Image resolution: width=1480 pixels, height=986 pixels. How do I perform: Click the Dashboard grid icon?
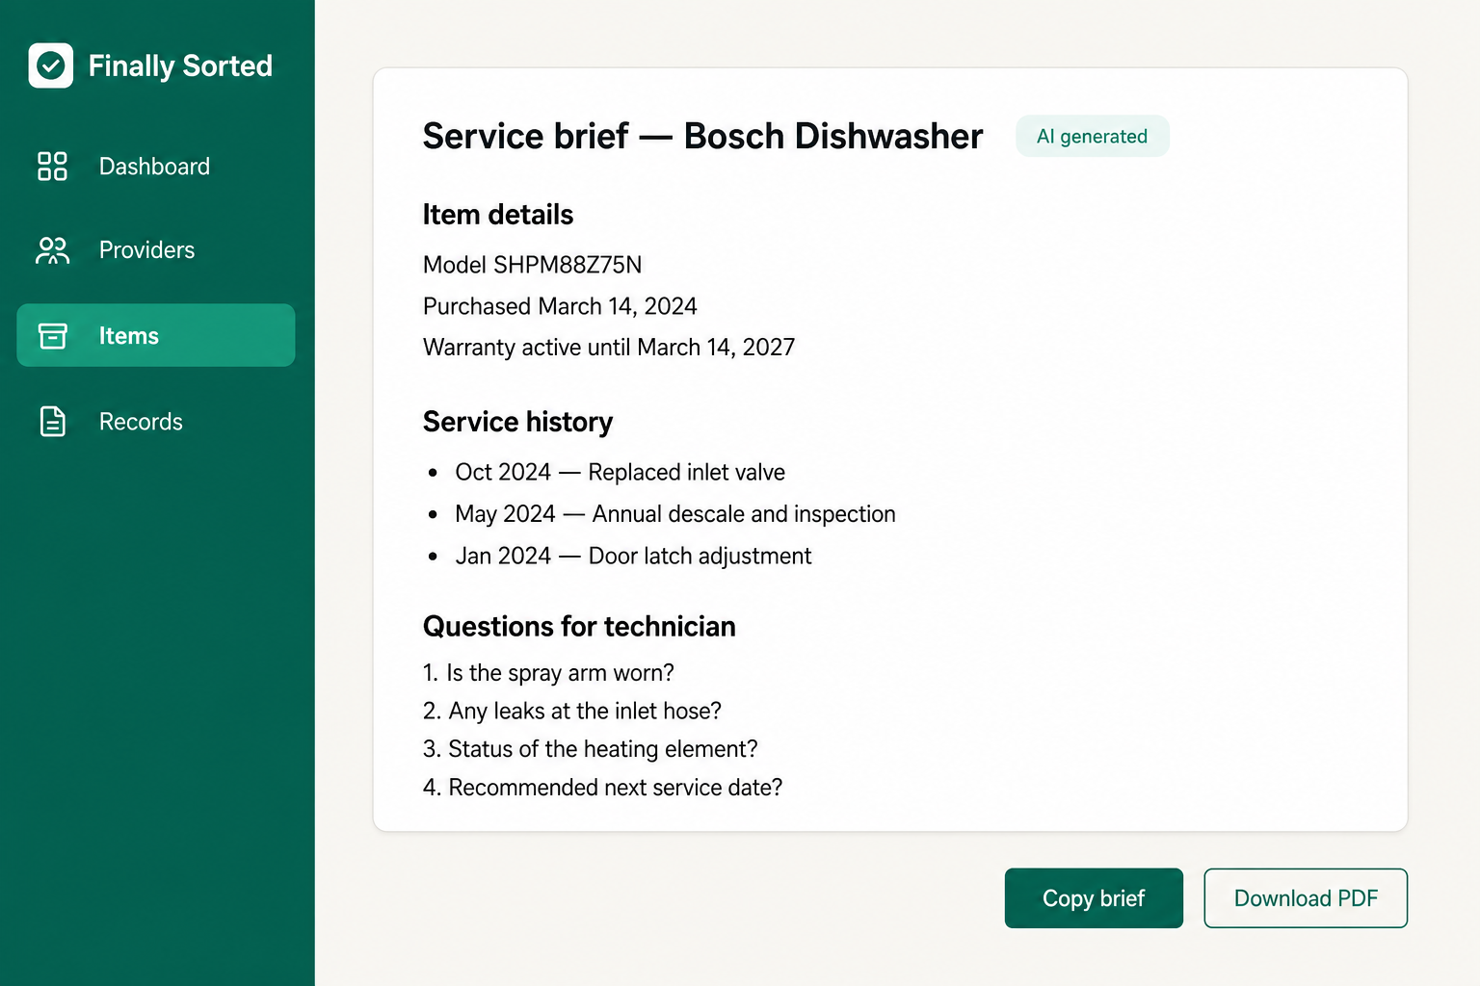(52, 166)
